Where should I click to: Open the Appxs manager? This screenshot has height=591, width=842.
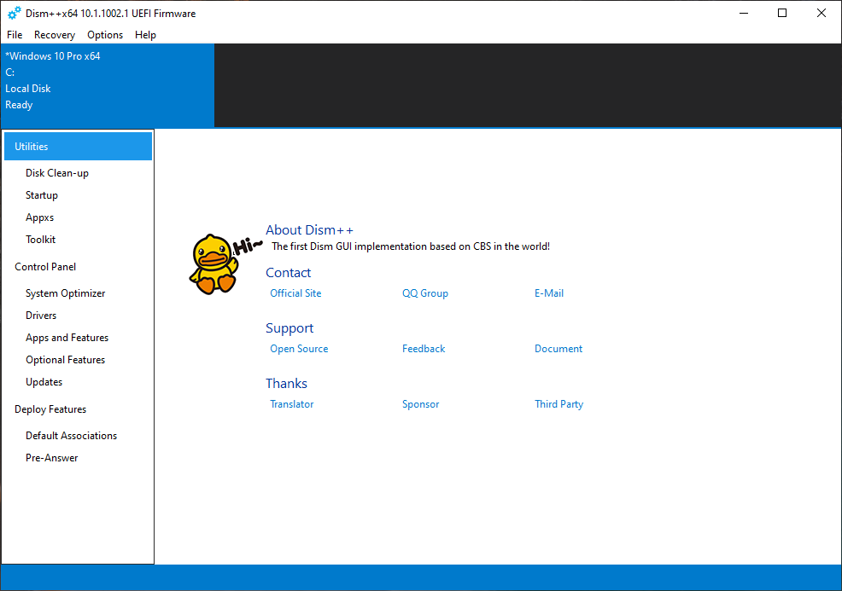click(40, 217)
